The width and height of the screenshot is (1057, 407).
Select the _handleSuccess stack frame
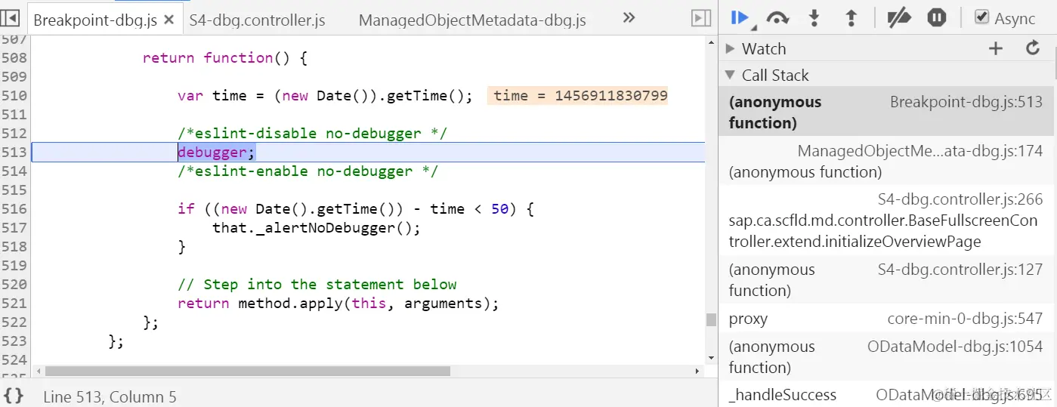(885, 394)
